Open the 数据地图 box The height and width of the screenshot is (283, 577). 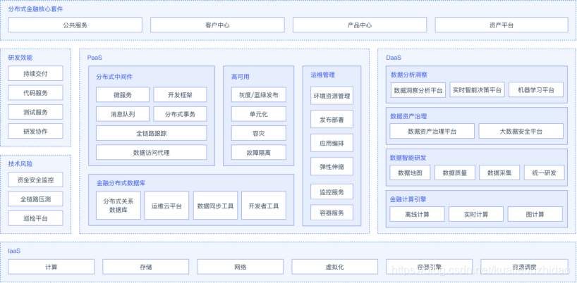coord(410,172)
